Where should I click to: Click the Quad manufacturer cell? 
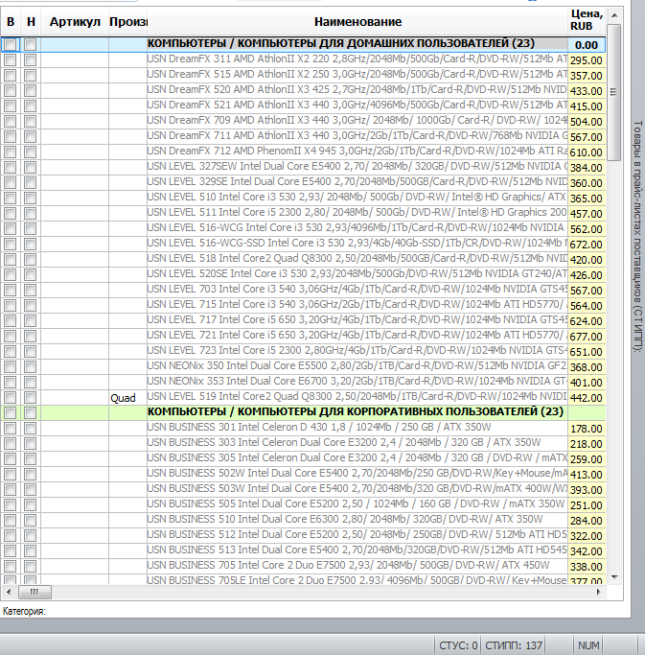click(127, 398)
